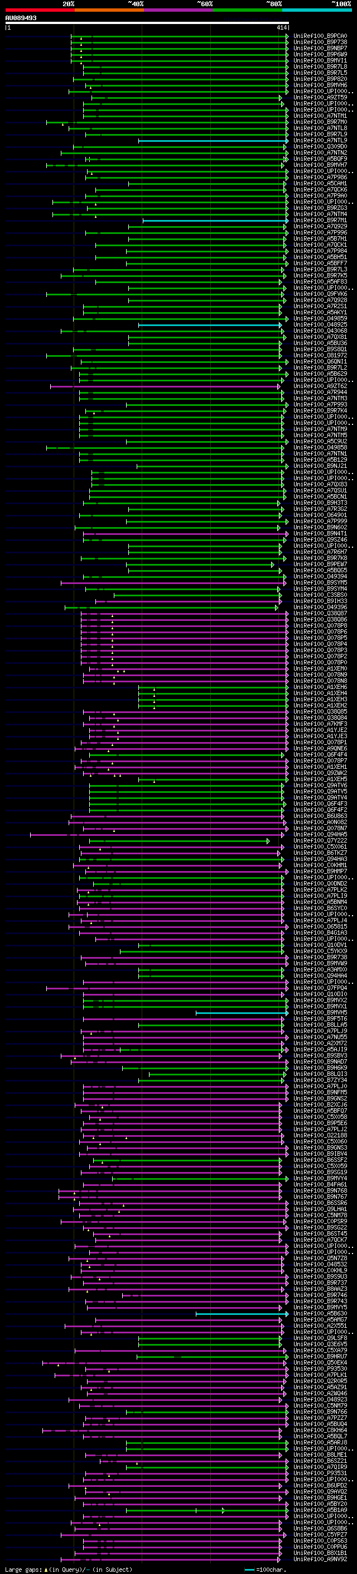Click the UniRef100_O48925 label

[320, 324]
